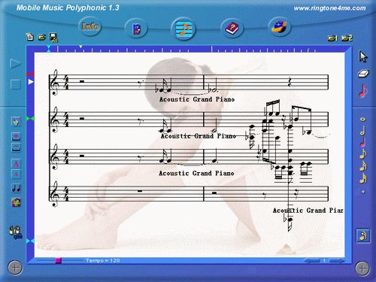376x282 pixels.
Task: Save the file with the floppy disk icon
Action: click(x=53, y=37)
